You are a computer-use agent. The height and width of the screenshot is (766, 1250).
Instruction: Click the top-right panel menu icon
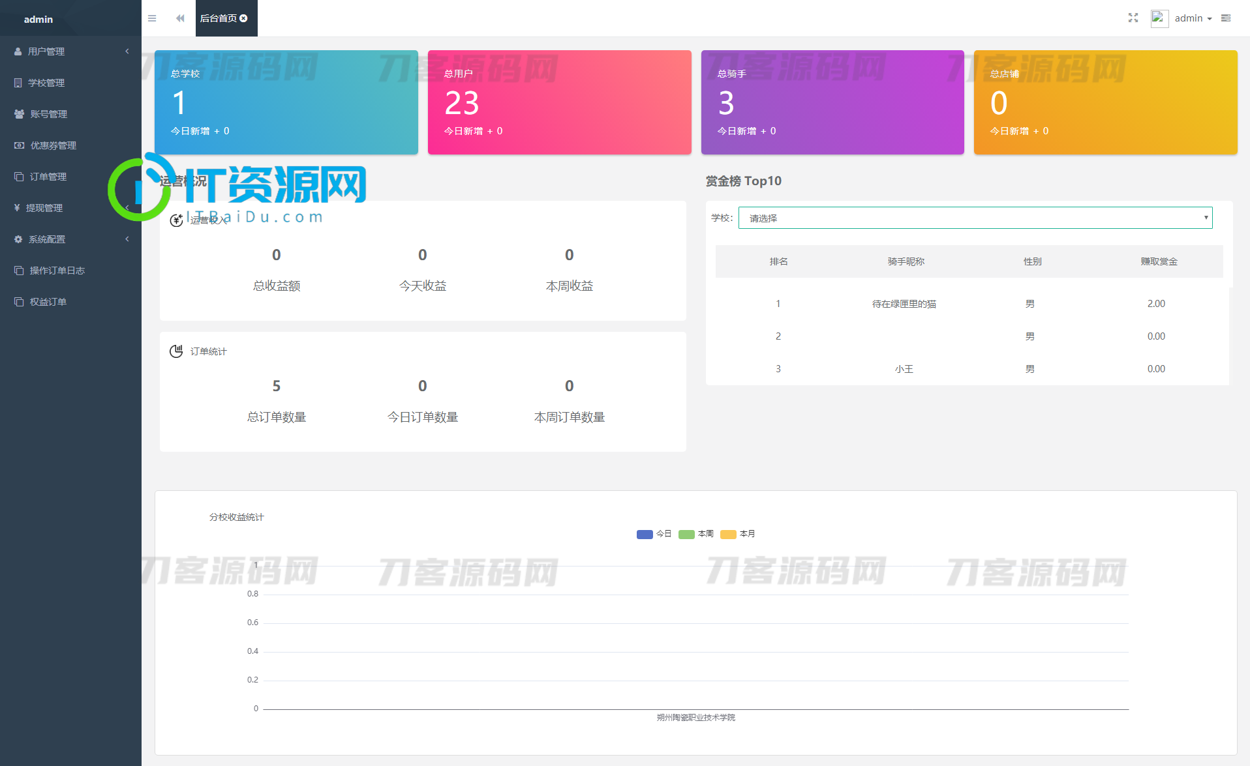1226,18
